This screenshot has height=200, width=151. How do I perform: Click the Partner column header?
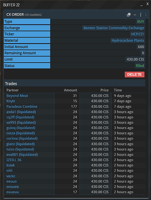(12, 90)
